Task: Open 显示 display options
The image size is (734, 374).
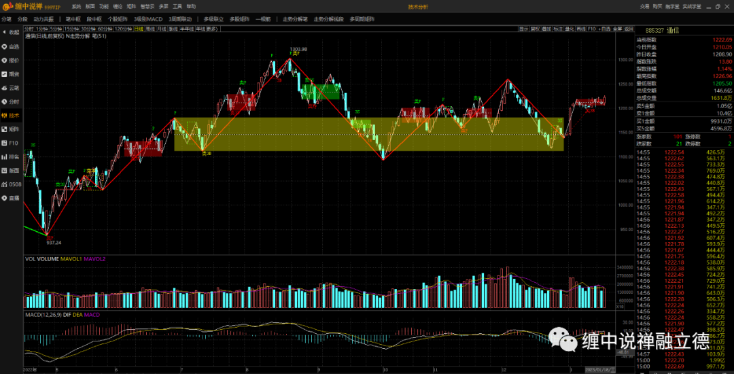Action: [x=524, y=29]
